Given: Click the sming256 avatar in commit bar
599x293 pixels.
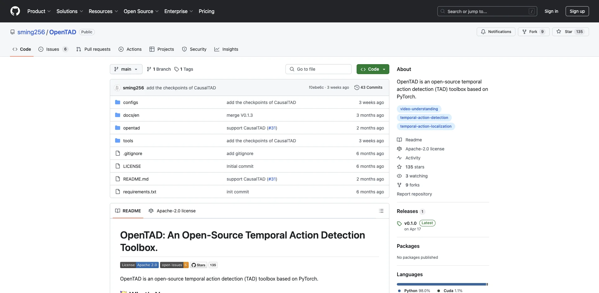Looking at the screenshot, I should [117, 88].
